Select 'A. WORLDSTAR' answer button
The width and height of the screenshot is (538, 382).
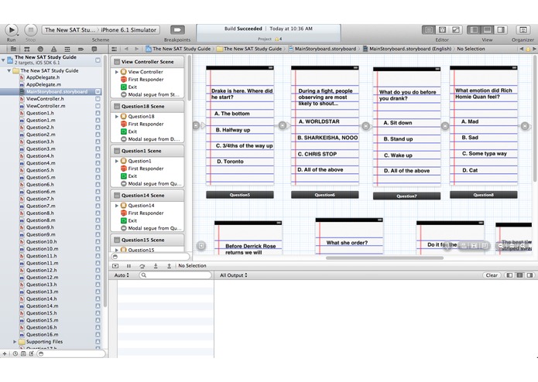(x=319, y=121)
